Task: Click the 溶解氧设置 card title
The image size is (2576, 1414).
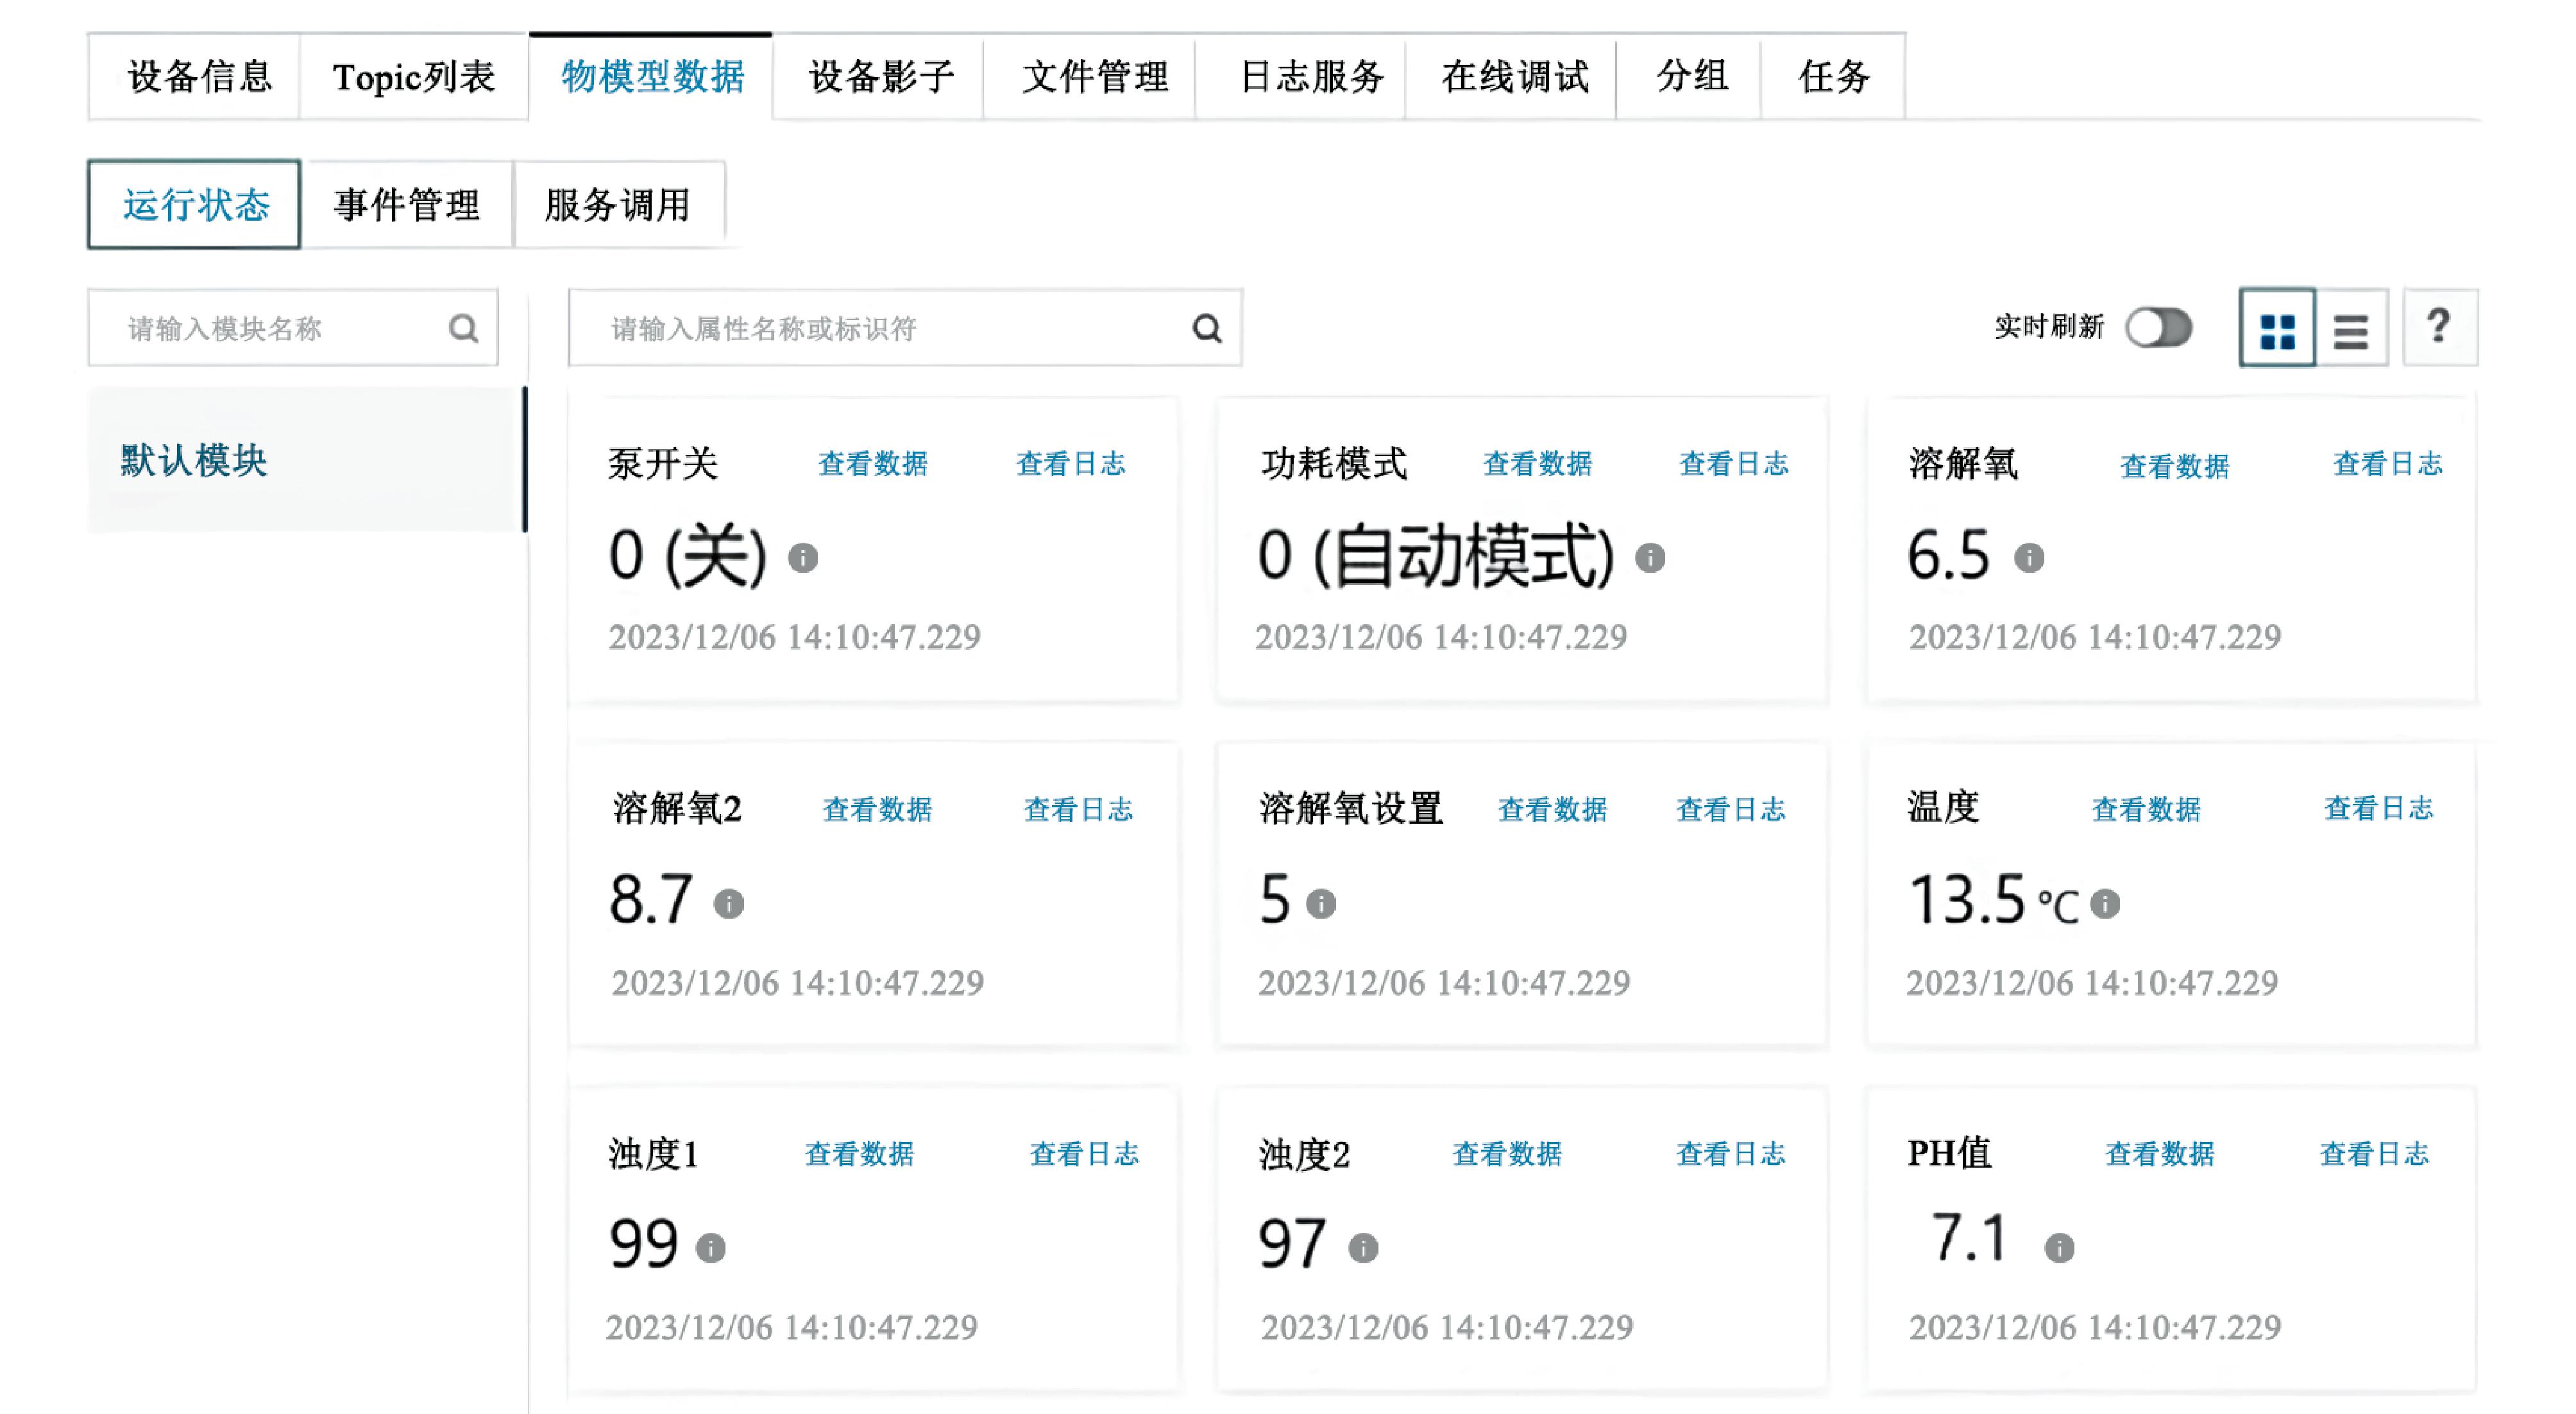Action: point(1351,808)
